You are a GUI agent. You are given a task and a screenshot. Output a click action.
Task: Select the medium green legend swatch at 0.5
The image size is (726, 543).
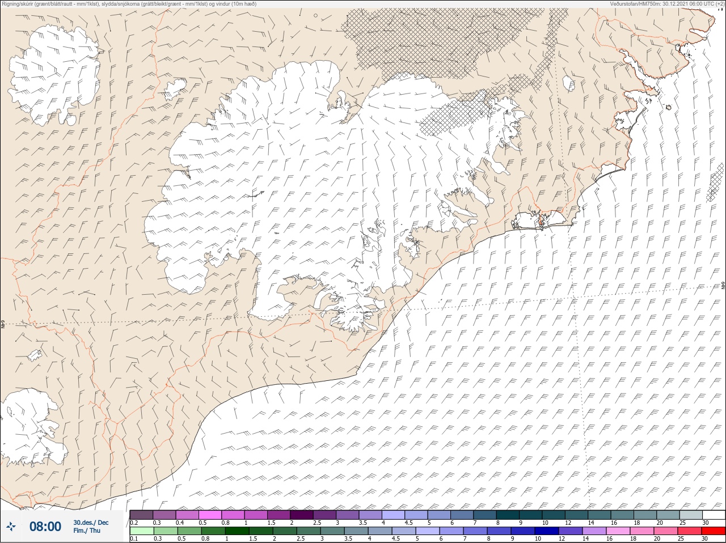pyautogui.click(x=189, y=531)
